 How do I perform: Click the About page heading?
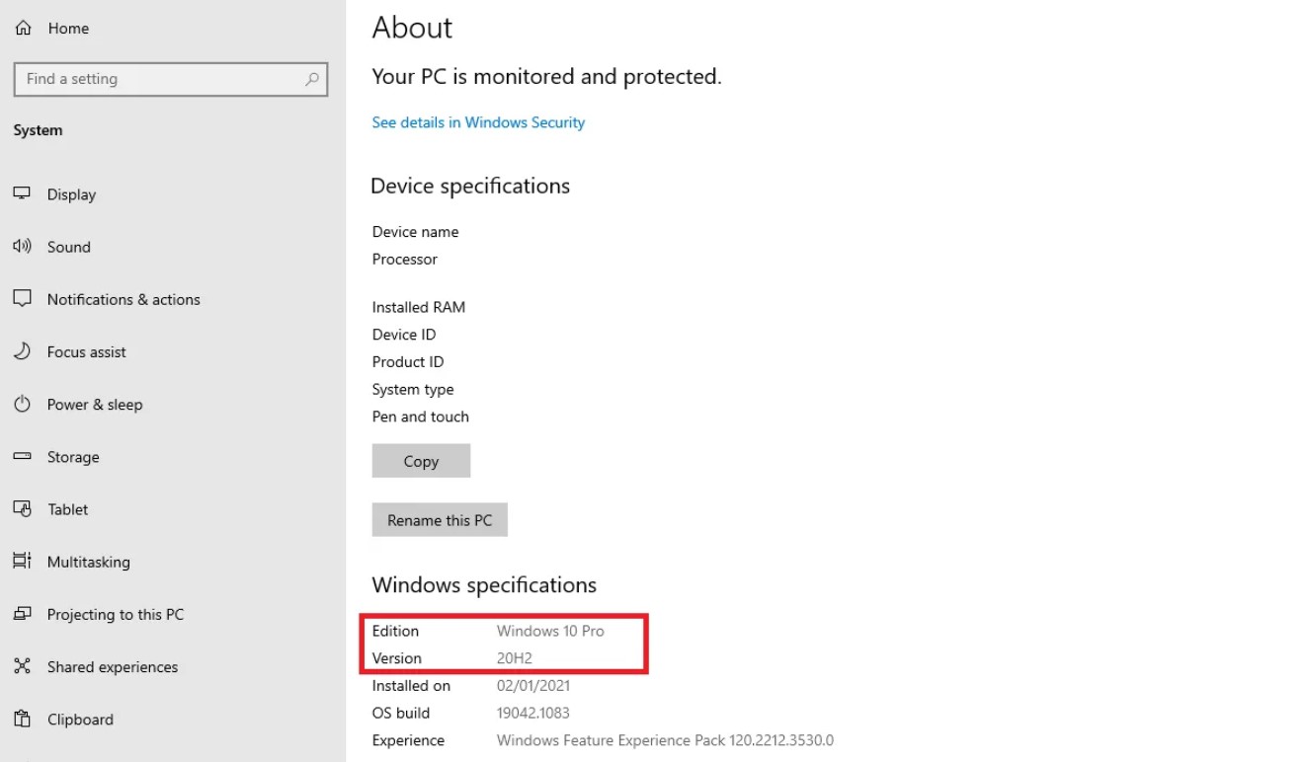pos(412,28)
